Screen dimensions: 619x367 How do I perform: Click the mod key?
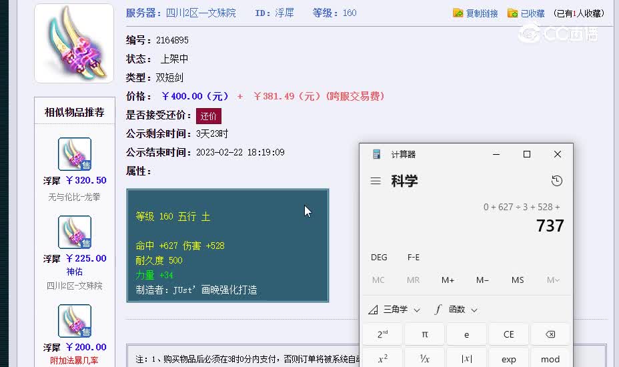(x=550, y=359)
